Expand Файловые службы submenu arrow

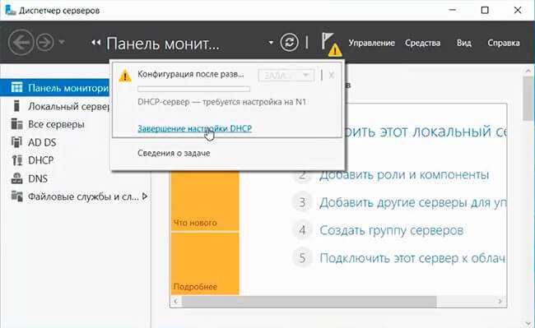pyautogui.click(x=145, y=196)
